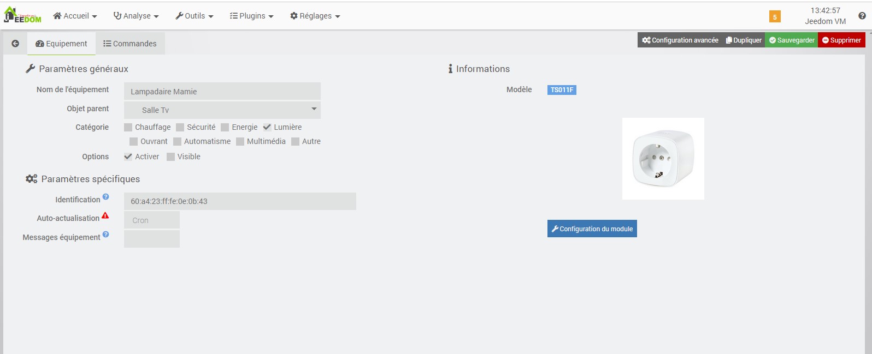Switch to the Commandes tab
872x354 pixels.
[130, 44]
